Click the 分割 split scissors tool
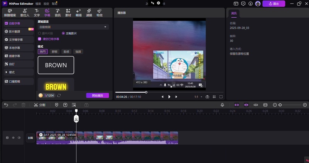This screenshot has height=163, width=309. pos(39,105)
